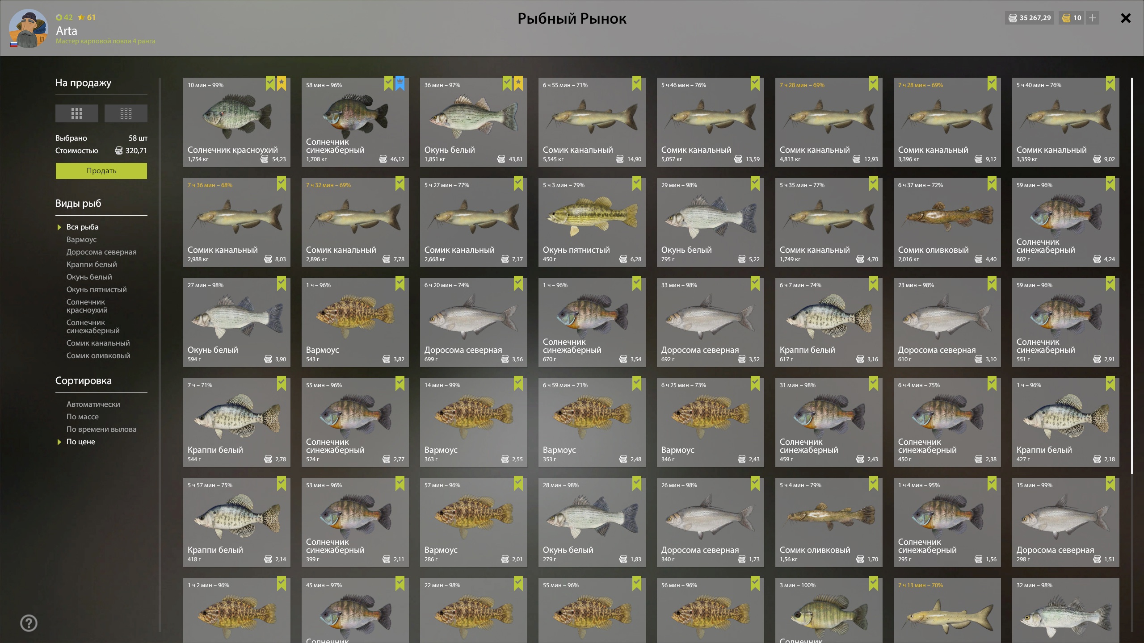Deselect checkmark on Сомик канальный 5,545 кг
The image size is (1144, 643).
click(637, 84)
